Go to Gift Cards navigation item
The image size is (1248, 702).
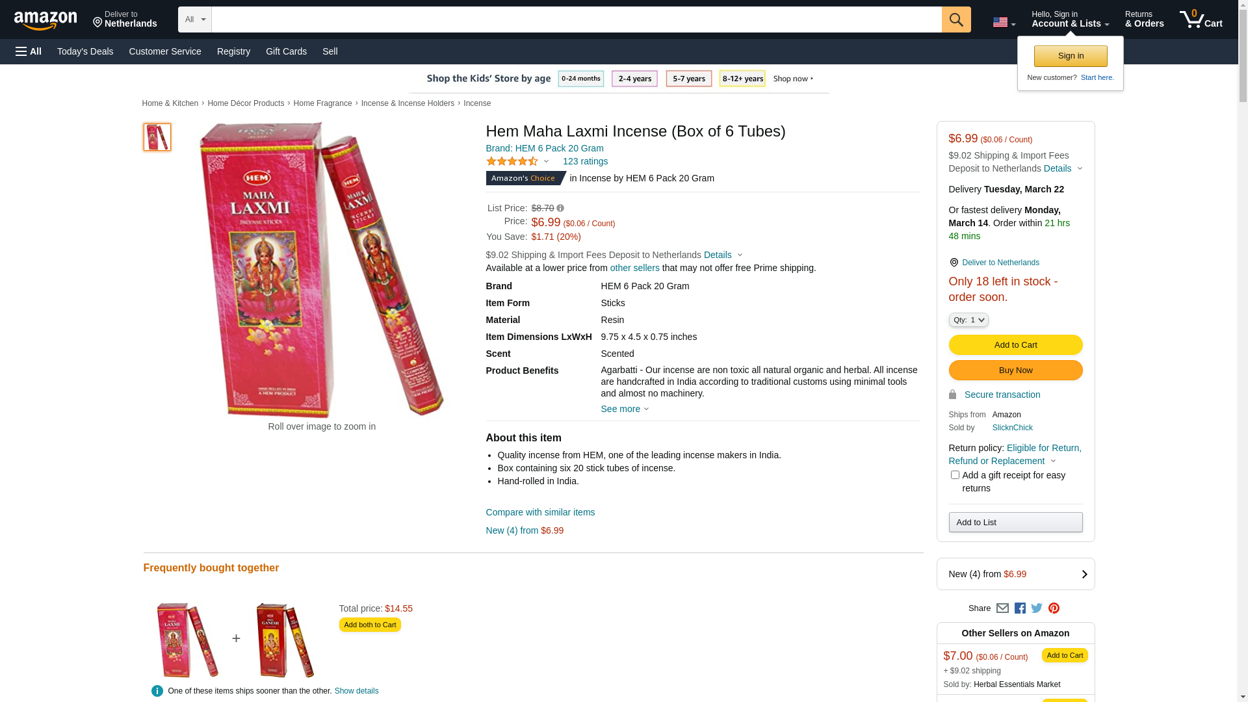pyautogui.click(x=286, y=51)
